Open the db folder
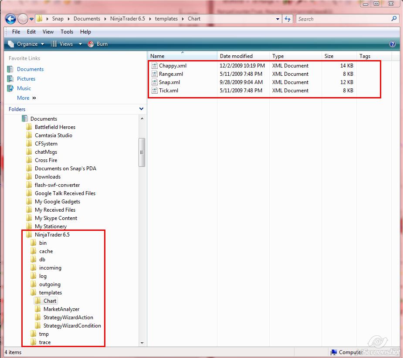The image size is (403, 358). tap(42, 260)
